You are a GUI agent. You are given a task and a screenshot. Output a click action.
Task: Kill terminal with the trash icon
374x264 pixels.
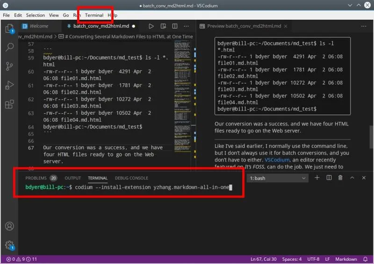340,178
